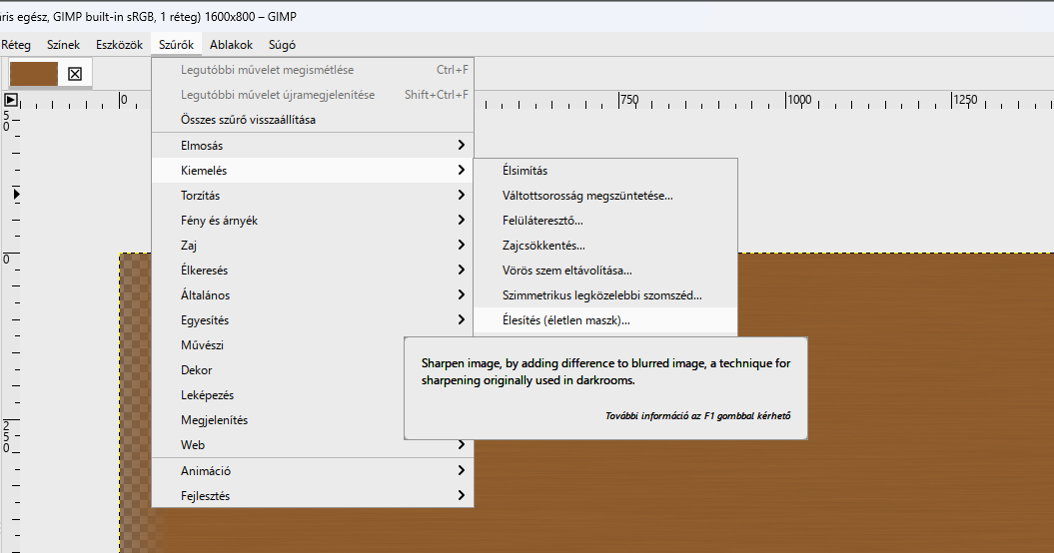The height and width of the screenshot is (553, 1054).
Task: Expand the Általános submenu
Action: click(313, 294)
